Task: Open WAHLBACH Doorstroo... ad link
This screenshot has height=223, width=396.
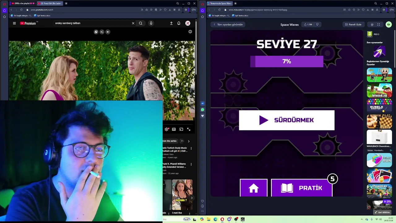Action: point(379,146)
